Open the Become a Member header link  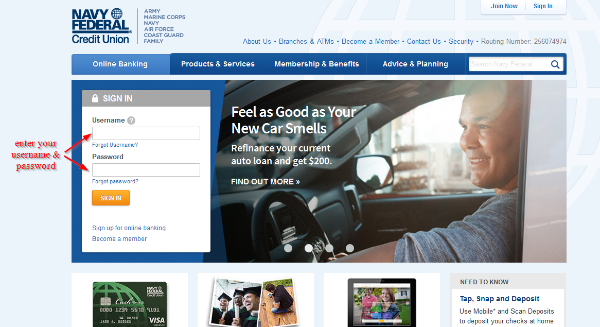(x=370, y=41)
